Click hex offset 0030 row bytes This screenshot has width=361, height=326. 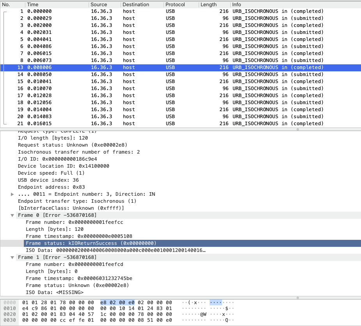(x=97, y=320)
